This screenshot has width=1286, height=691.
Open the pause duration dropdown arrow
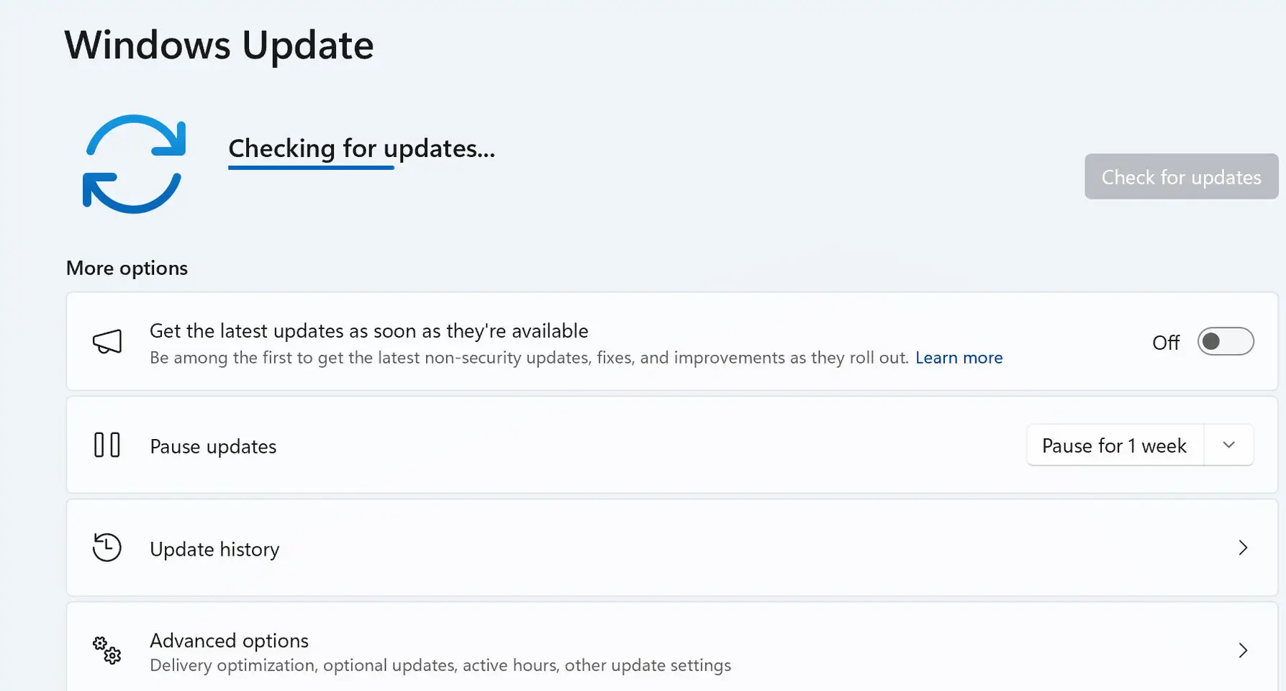click(x=1229, y=446)
